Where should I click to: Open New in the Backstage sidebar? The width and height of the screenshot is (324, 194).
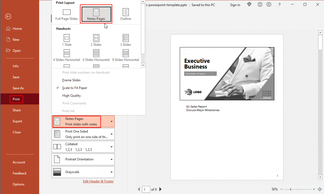pyautogui.click(x=20, y=39)
